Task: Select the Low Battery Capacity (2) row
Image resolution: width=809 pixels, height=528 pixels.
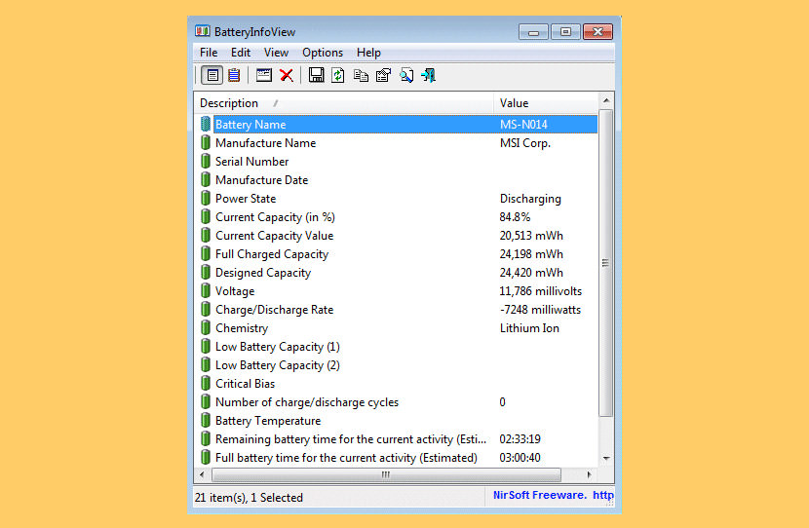Action: pos(397,365)
